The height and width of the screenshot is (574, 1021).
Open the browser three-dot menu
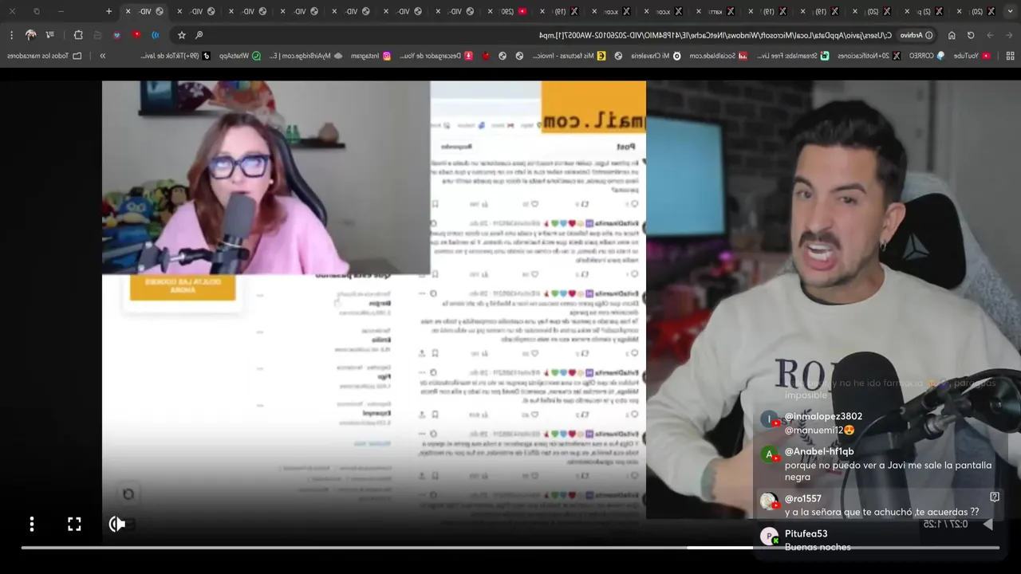pyautogui.click(x=11, y=35)
